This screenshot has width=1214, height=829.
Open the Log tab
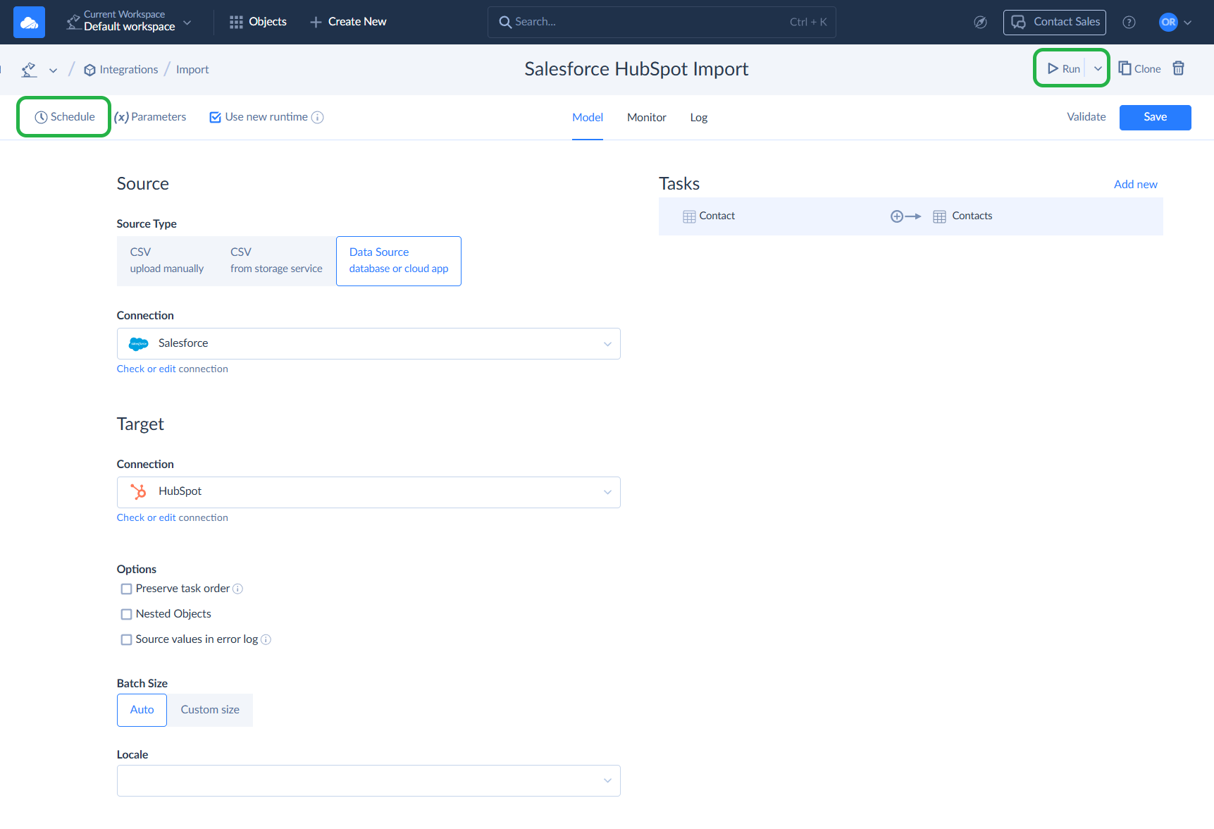pos(698,118)
